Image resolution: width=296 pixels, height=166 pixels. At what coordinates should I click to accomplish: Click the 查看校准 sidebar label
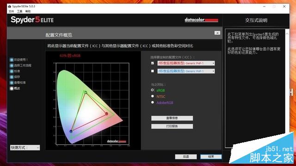pyautogui.click(x=20, y=83)
